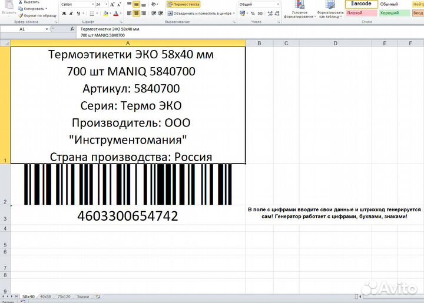This screenshot has width=424, height=303.
Task: Switch to the Значки sheet tab
Action: 83,297
